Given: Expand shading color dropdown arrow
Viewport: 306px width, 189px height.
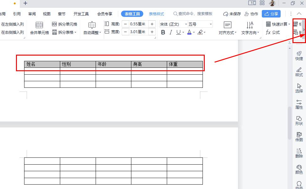Looking at the screenshot, I should [204, 32].
